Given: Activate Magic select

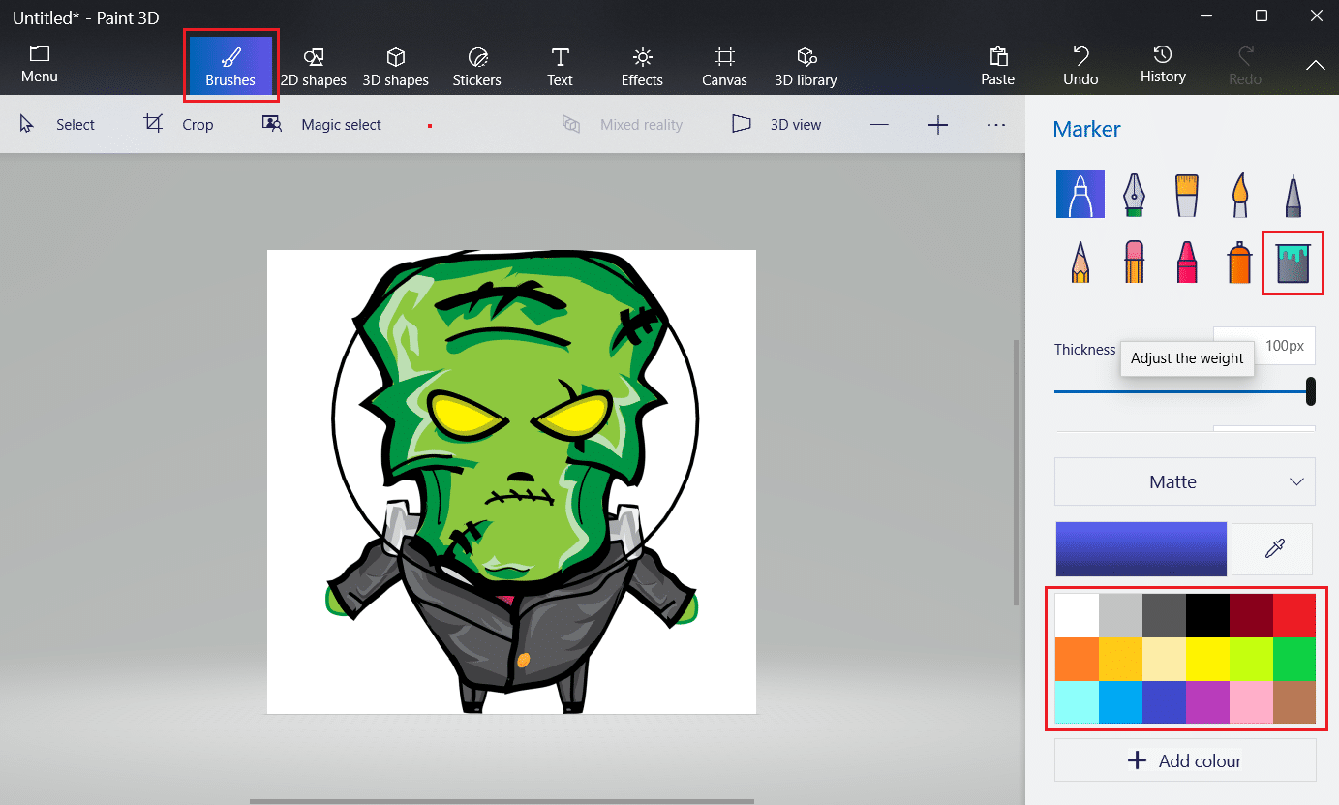Looking at the screenshot, I should (x=321, y=124).
